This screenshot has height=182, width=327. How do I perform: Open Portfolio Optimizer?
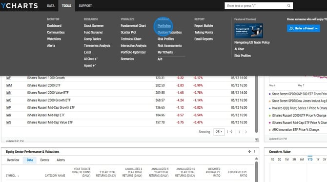tap(133, 52)
